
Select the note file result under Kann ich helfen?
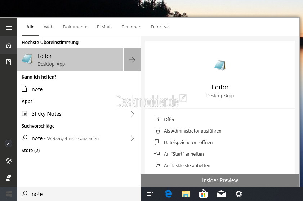pyautogui.click(x=79, y=89)
